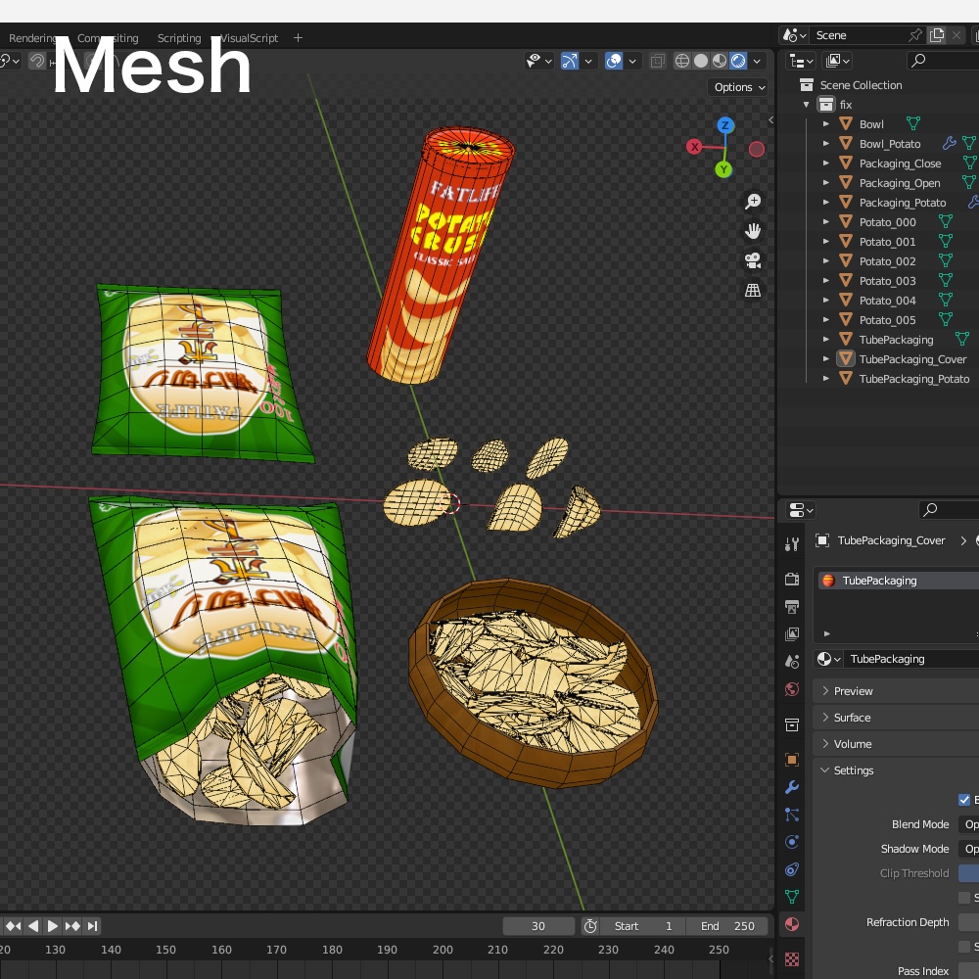This screenshot has width=979, height=979.
Task: Open the overlays dropdown arrow
Action: (x=632, y=61)
